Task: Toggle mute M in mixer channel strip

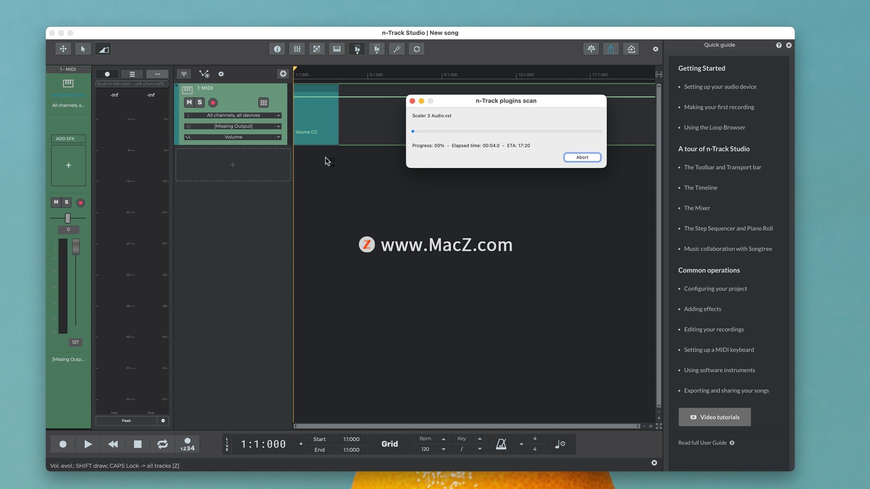Action: tap(56, 202)
